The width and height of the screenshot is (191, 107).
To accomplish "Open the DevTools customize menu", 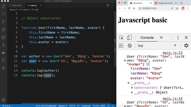I will pyautogui.click(x=178, y=37).
